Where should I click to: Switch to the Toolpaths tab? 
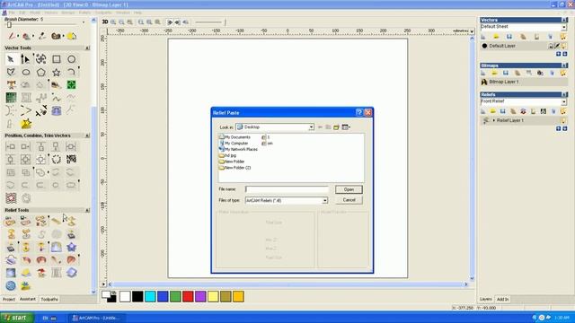(49, 299)
